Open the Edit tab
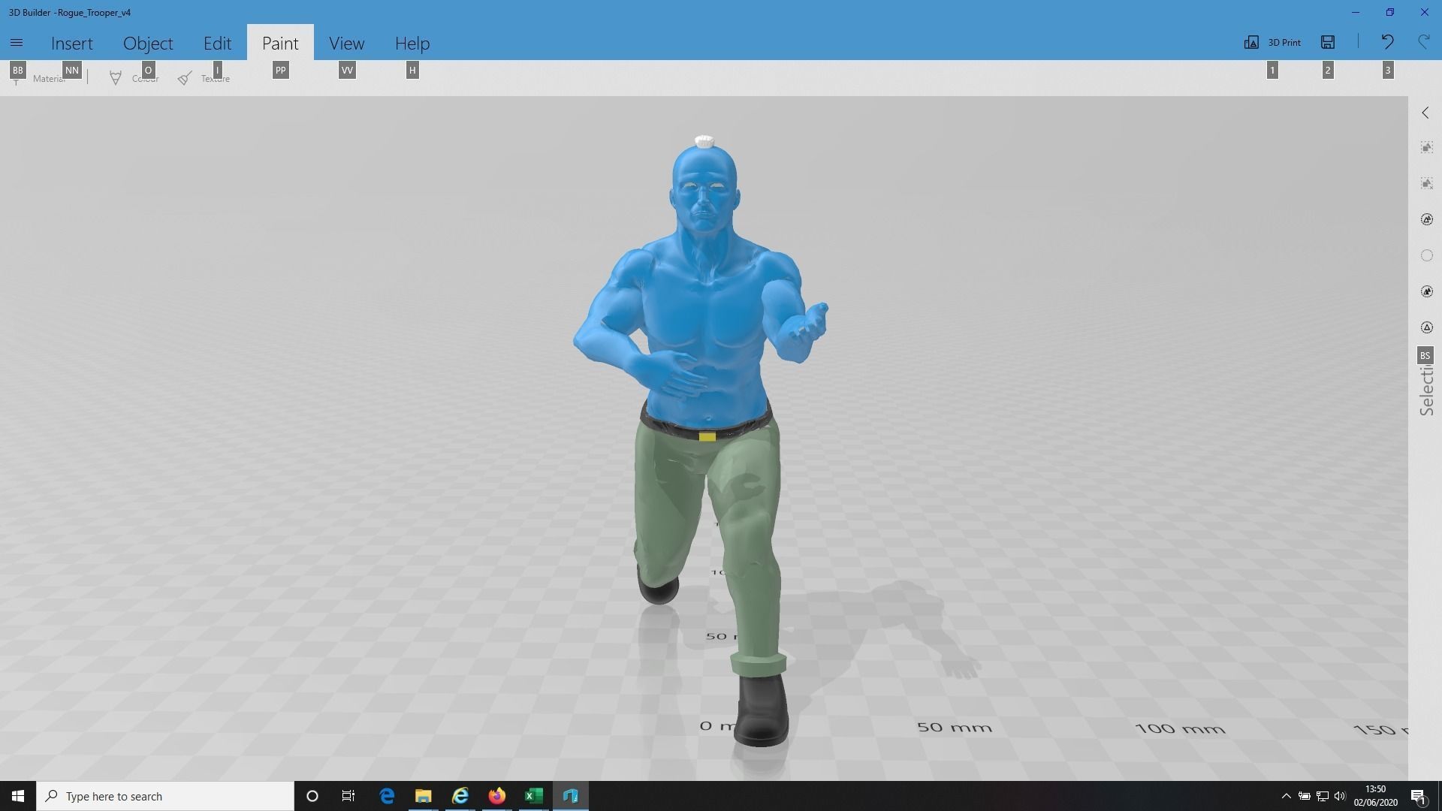 coord(217,44)
